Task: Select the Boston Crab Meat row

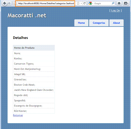Action: (x=34, y=85)
